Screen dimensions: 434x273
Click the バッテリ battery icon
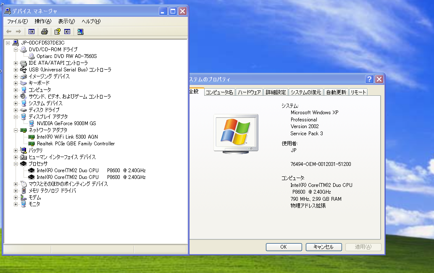(24, 150)
